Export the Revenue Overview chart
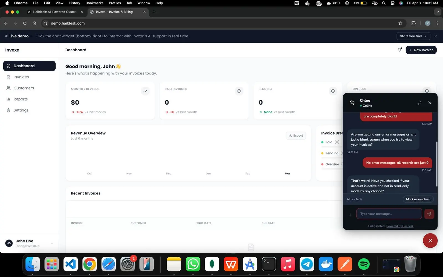 tap(296, 135)
